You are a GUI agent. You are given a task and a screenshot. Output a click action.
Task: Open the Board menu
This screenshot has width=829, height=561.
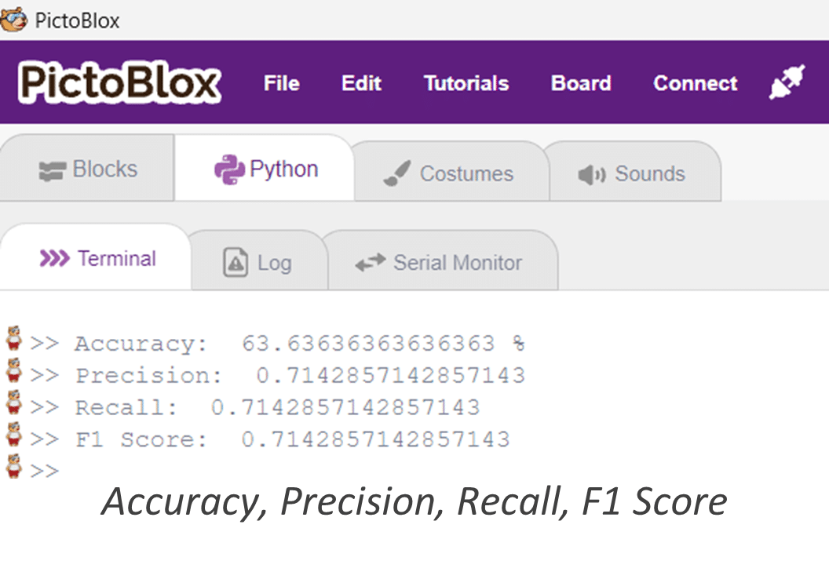pyautogui.click(x=581, y=83)
